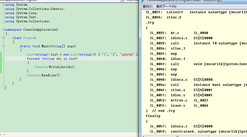Click the IL_0037 operand on the brtrue.s line

click(201, 100)
